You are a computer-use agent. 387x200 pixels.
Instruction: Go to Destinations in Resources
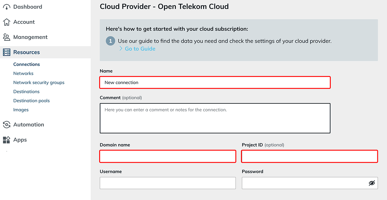click(x=26, y=92)
